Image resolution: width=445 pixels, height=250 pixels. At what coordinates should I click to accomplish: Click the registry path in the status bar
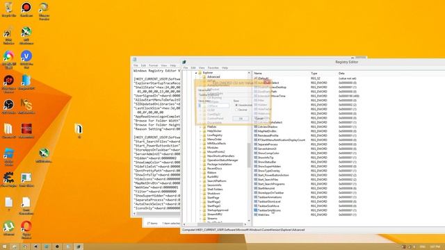click(243, 230)
